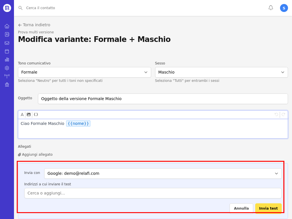Open the statistics bar chart icon
The height and width of the screenshot is (219, 292).
[7, 60]
